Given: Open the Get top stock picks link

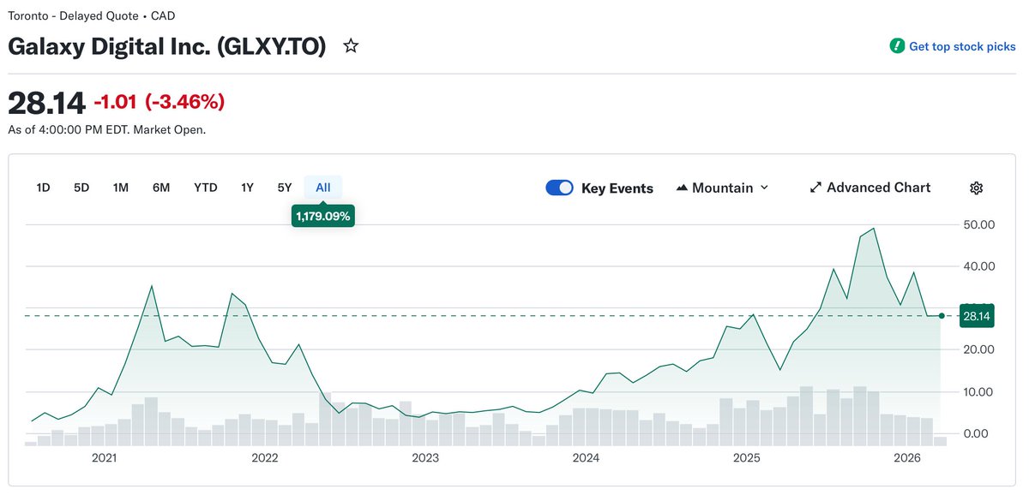Looking at the screenshot, I should [x=962, y=46].
